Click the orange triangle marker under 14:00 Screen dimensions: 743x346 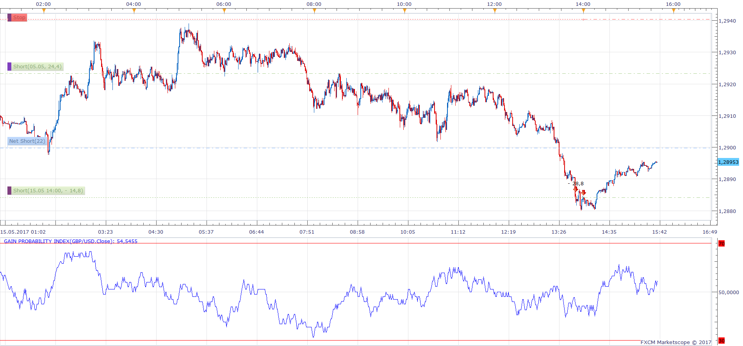tap(583, 11)
